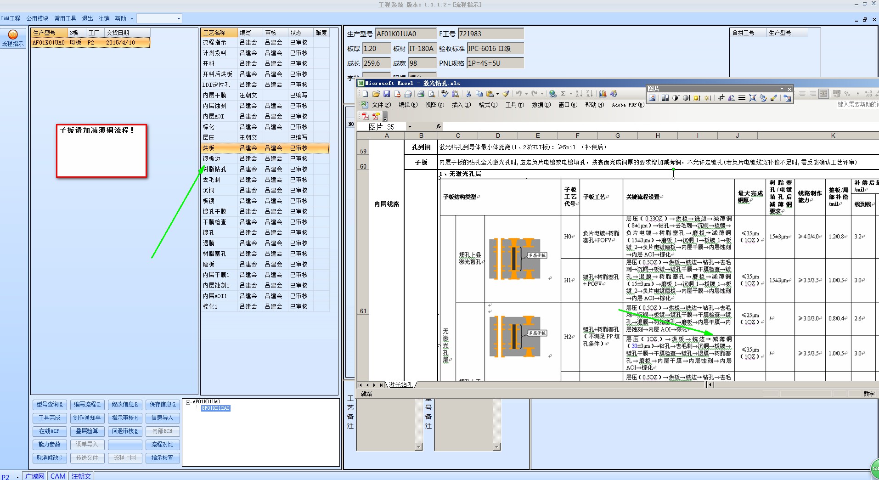Click Insert Picture icon in 图片 toolbar
The height and width of the screenshot is (480, 879).
[652, 98]
